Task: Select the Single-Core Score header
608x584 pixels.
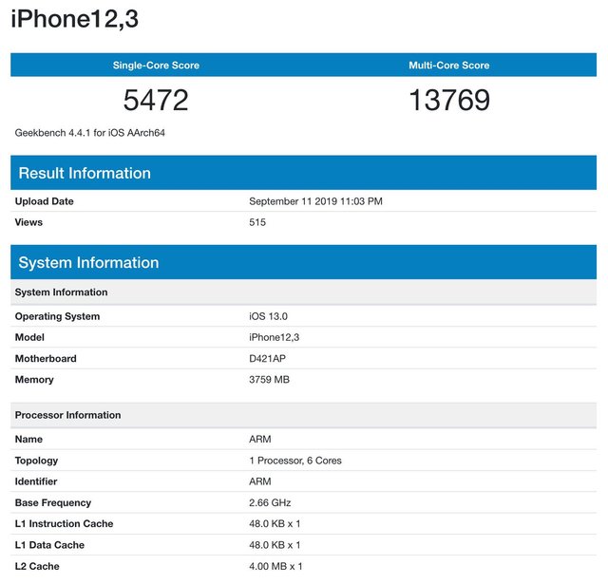Action: (x=156, y=66)
